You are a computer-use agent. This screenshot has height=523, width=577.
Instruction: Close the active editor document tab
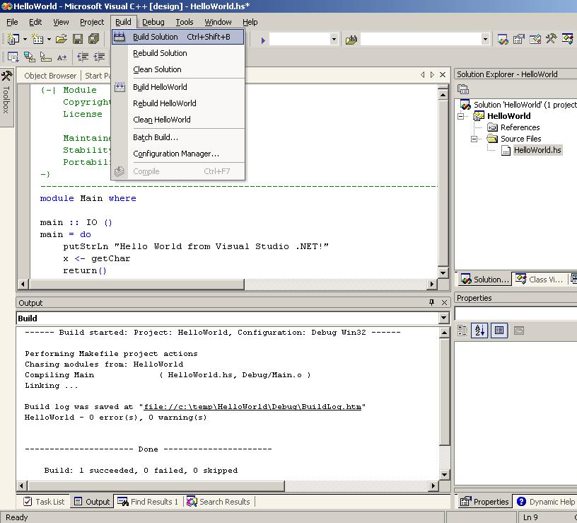tap(443, 75)
